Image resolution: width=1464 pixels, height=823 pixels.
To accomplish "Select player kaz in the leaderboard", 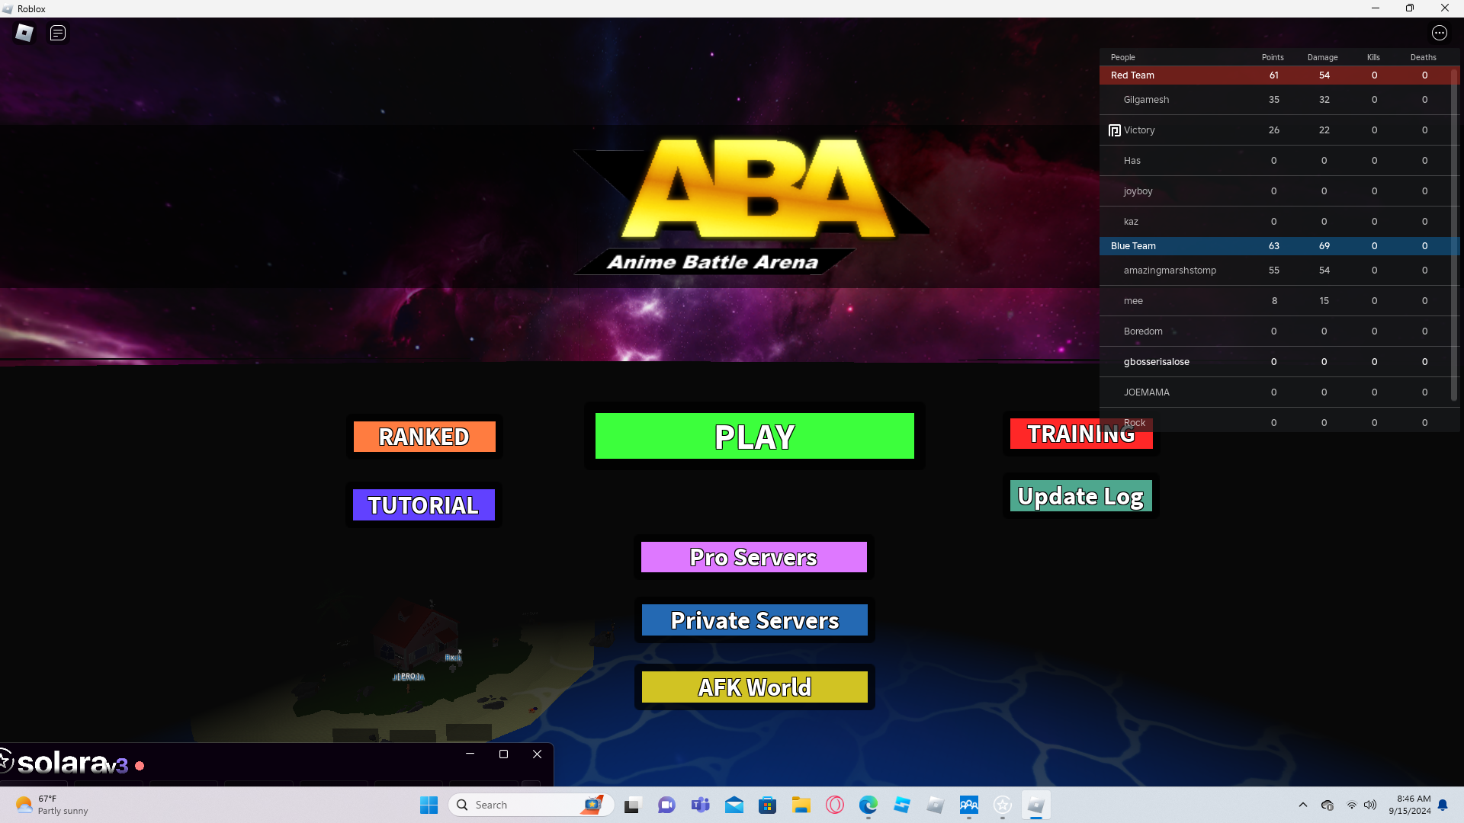I will (1131, 222).
